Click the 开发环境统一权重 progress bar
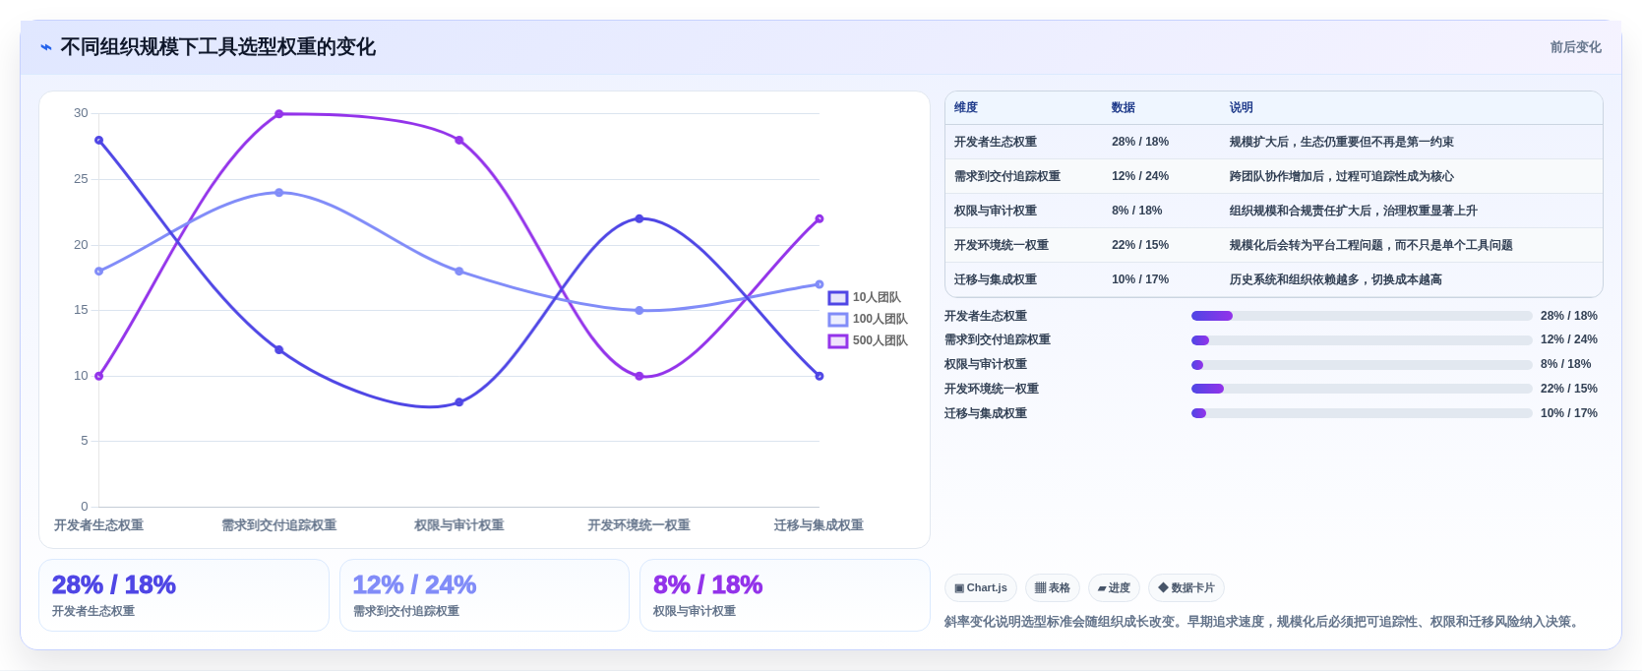The image size is (1642, 671). [1362, 389]
